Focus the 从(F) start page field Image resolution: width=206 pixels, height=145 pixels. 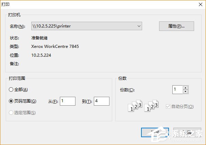coord(68,101)
